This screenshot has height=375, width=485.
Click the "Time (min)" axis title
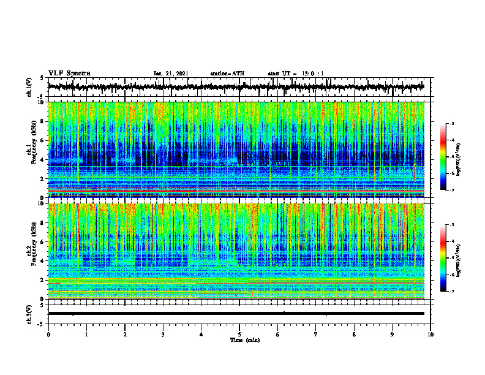[245, 340]
